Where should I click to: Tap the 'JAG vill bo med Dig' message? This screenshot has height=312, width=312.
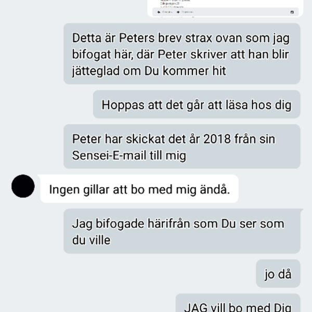pos(238,303)
